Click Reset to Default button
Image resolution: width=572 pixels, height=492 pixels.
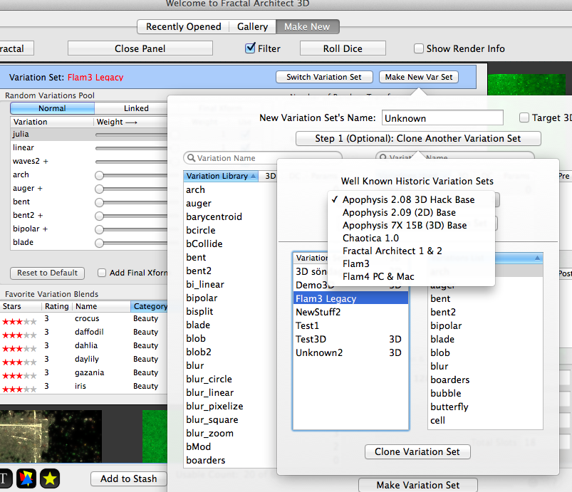coord(48,273)
